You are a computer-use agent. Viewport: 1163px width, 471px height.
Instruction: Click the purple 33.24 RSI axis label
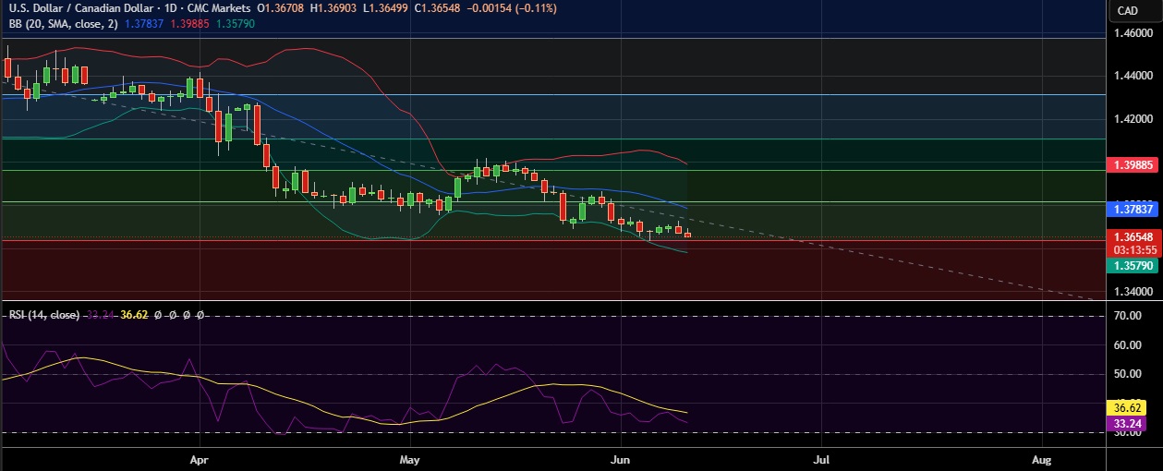(x=1126, y=424)
